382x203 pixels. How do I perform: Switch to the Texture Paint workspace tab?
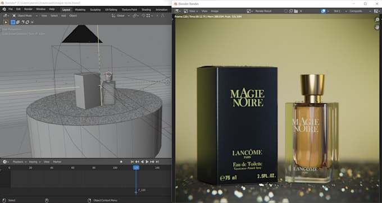(129, 10)
